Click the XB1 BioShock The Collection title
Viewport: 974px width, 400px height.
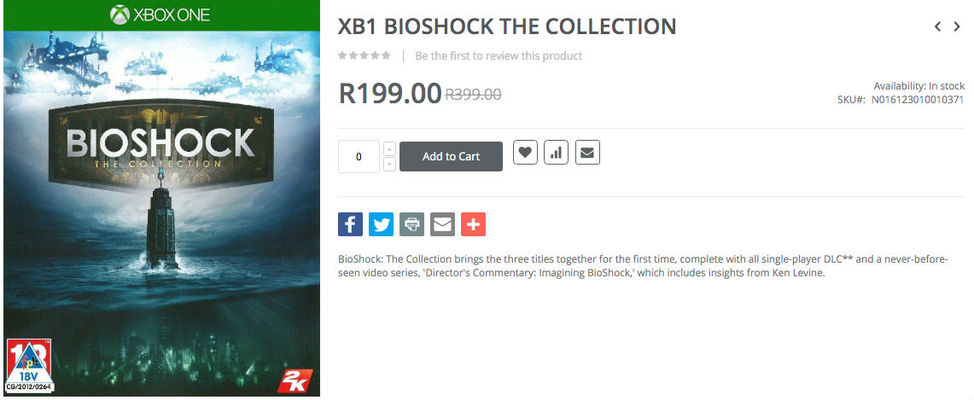pos(507,26)
